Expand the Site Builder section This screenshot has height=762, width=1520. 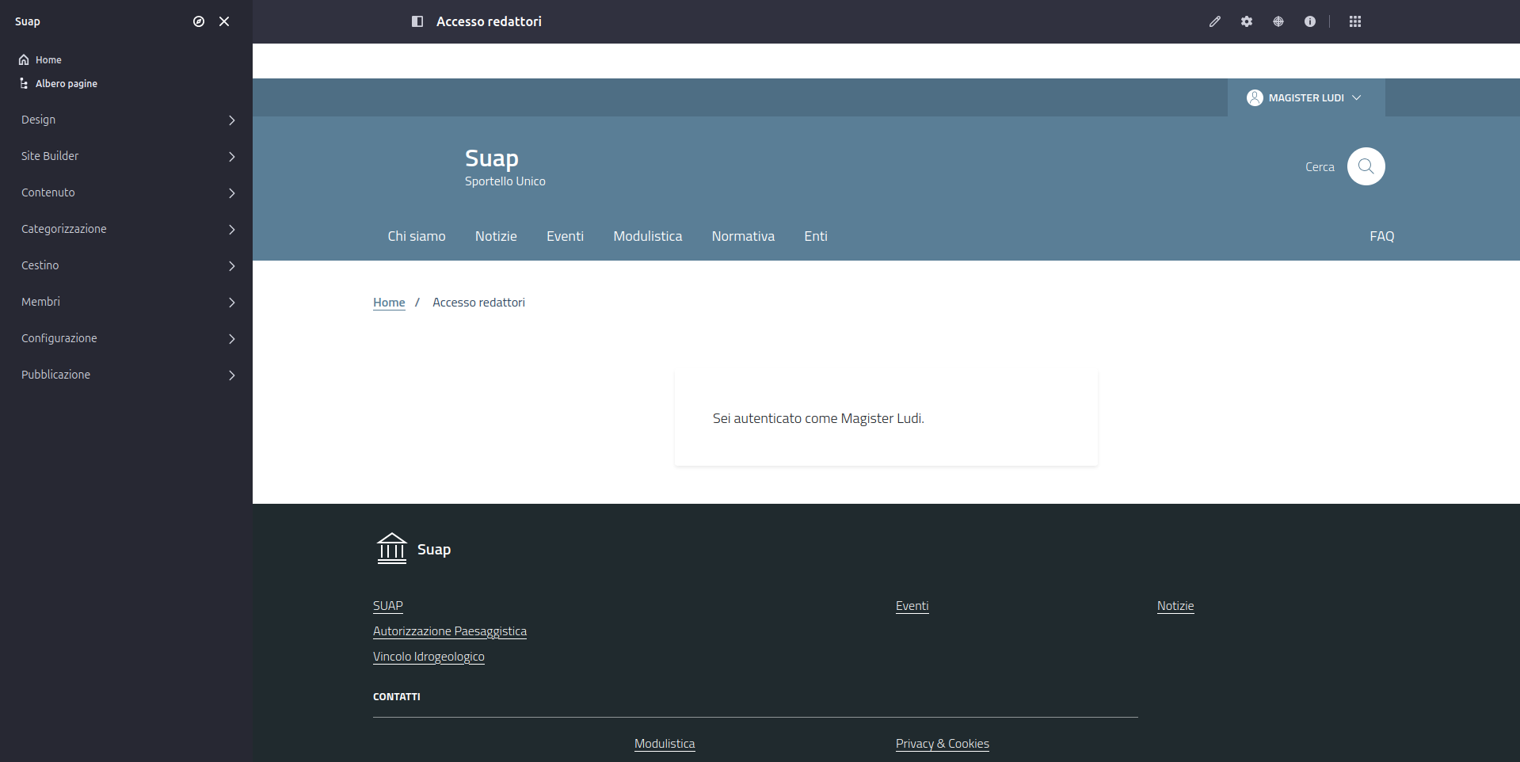127,156
